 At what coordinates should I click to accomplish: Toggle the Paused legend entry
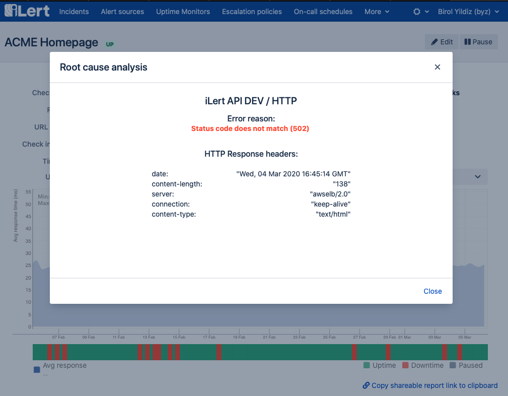466,365
